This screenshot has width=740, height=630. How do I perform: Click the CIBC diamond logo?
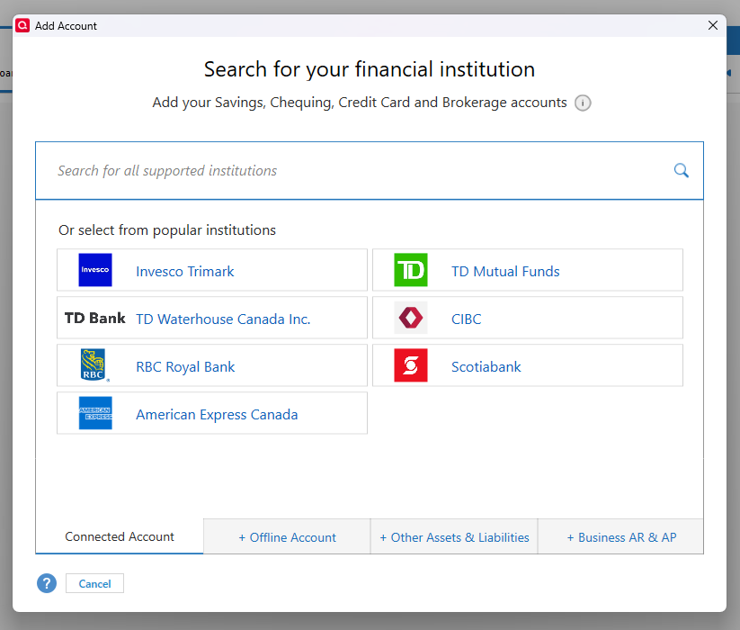click(x=411, y=318)
